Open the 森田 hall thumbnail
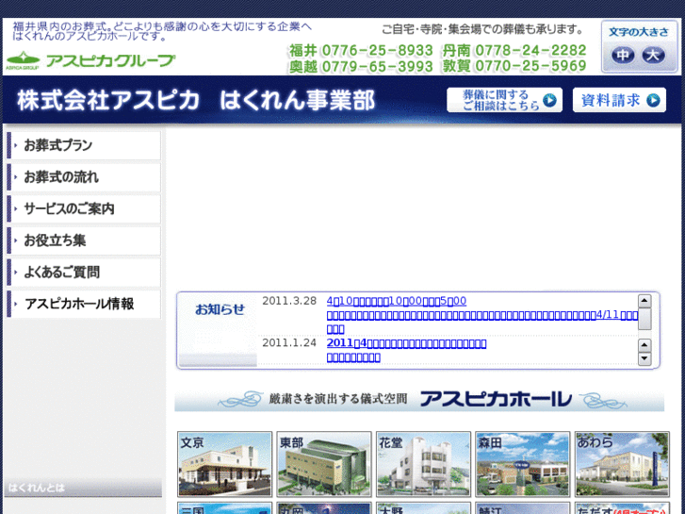The image size is (685, 514). [523, 464]
